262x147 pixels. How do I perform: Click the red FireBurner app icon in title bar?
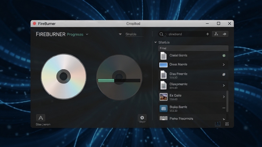pos(34,24)
